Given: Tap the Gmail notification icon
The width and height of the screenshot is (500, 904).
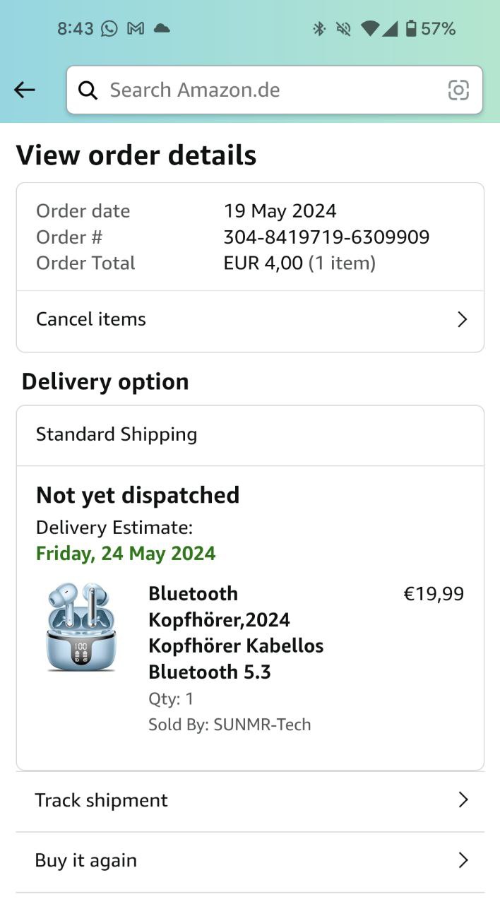Looking at the screenshot, I should pos(135,28).
